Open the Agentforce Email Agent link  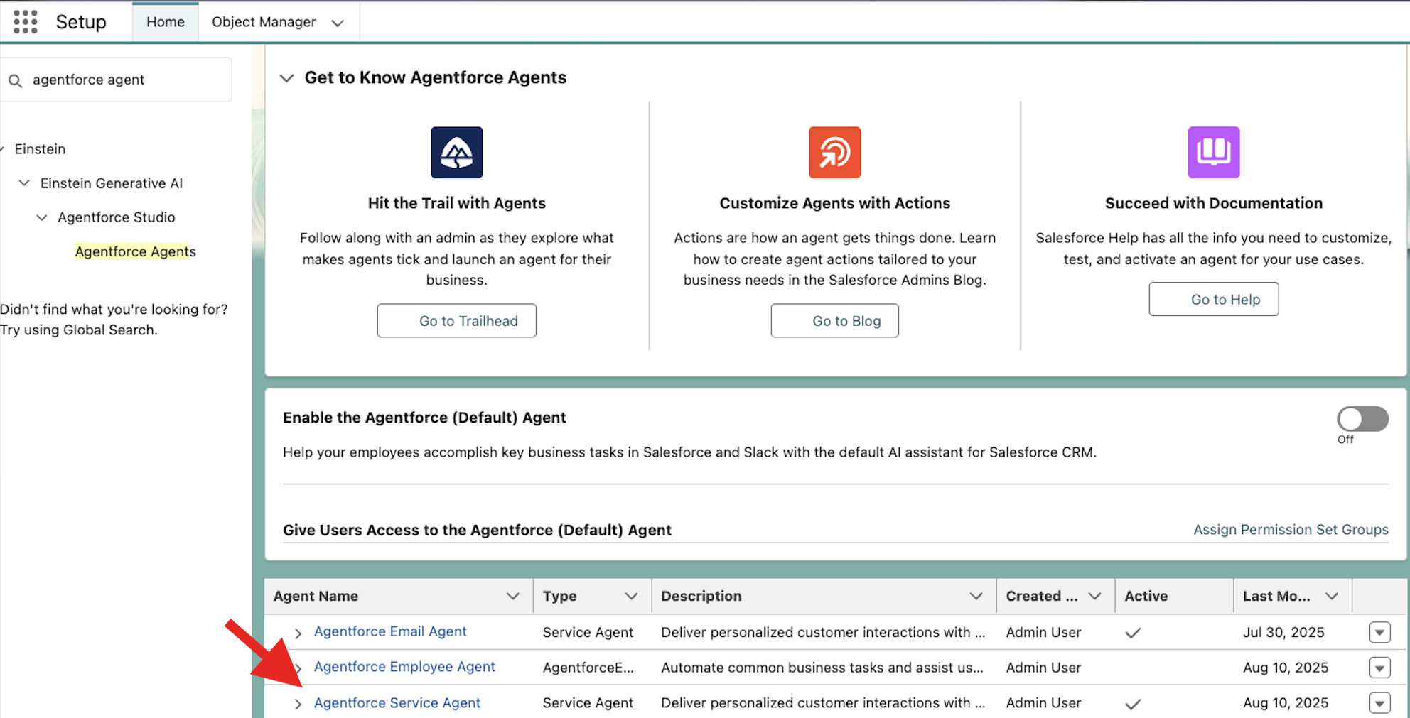tap(390, 631)
